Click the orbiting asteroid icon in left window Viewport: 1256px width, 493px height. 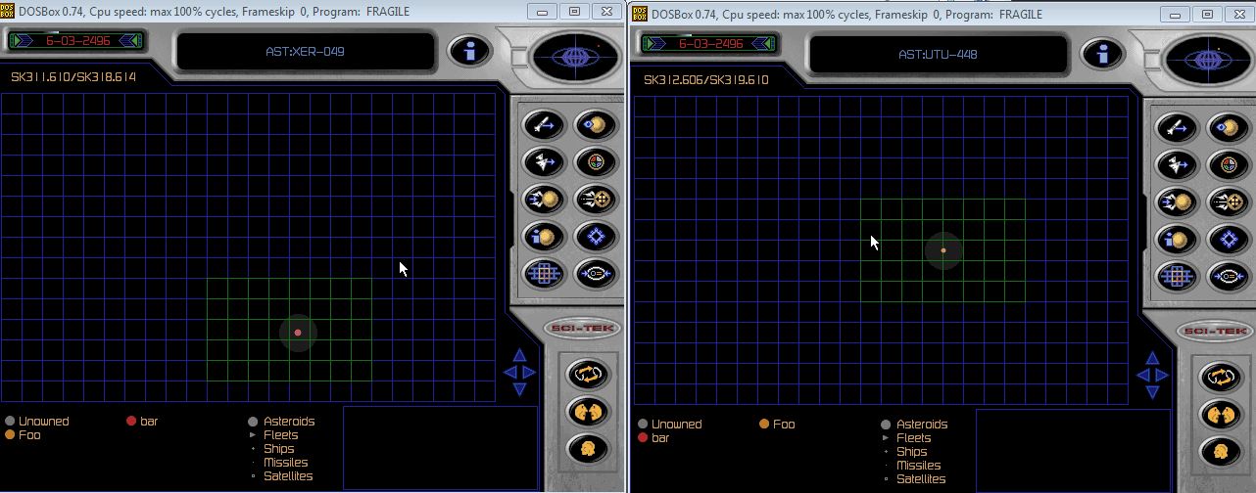click(594, 124)
